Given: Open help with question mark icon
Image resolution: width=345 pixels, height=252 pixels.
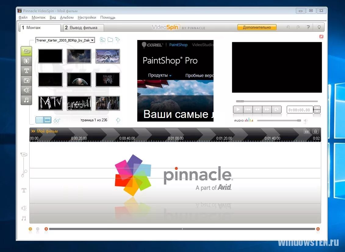Looking at the screenshot, I should click(308, 27).
